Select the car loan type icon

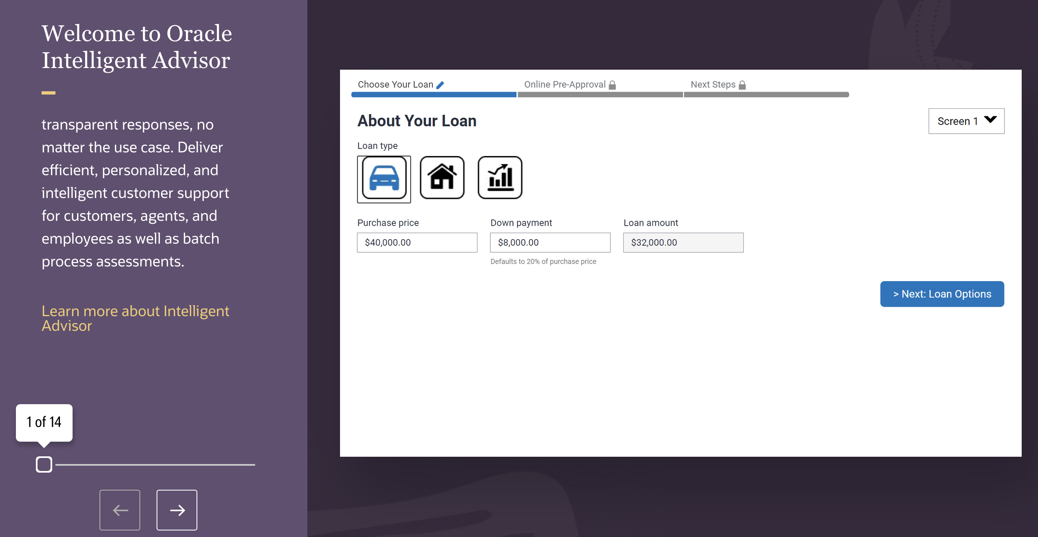pos(384,178)
